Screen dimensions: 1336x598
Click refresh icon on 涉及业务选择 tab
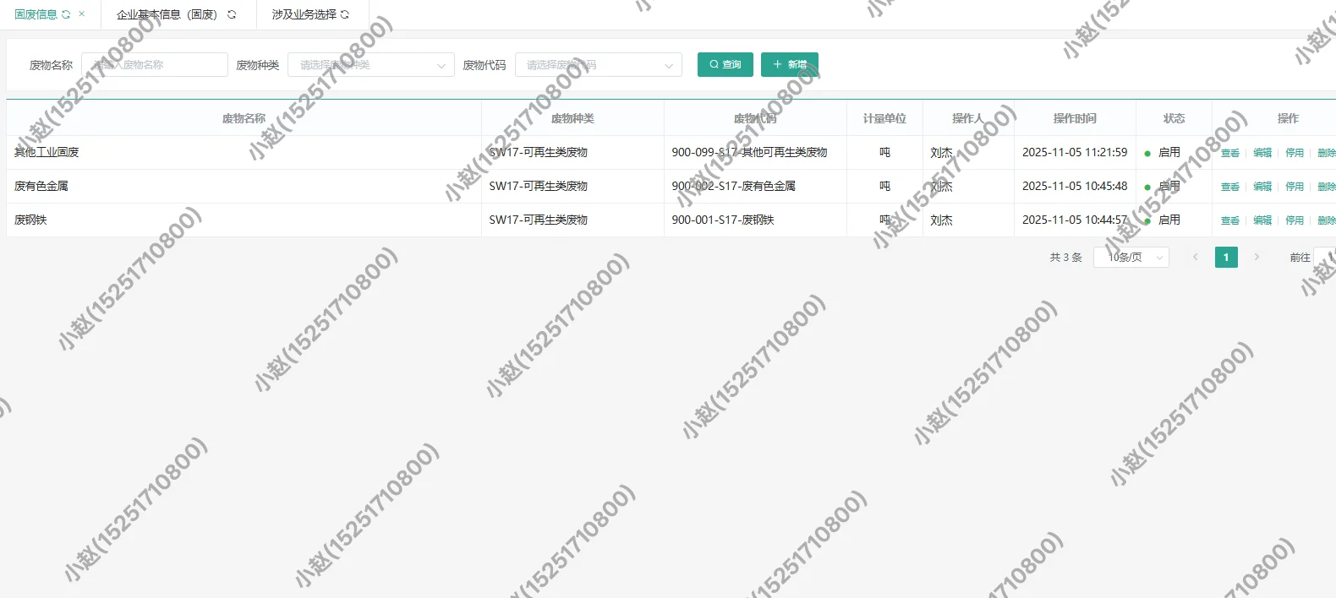[345, 14]
